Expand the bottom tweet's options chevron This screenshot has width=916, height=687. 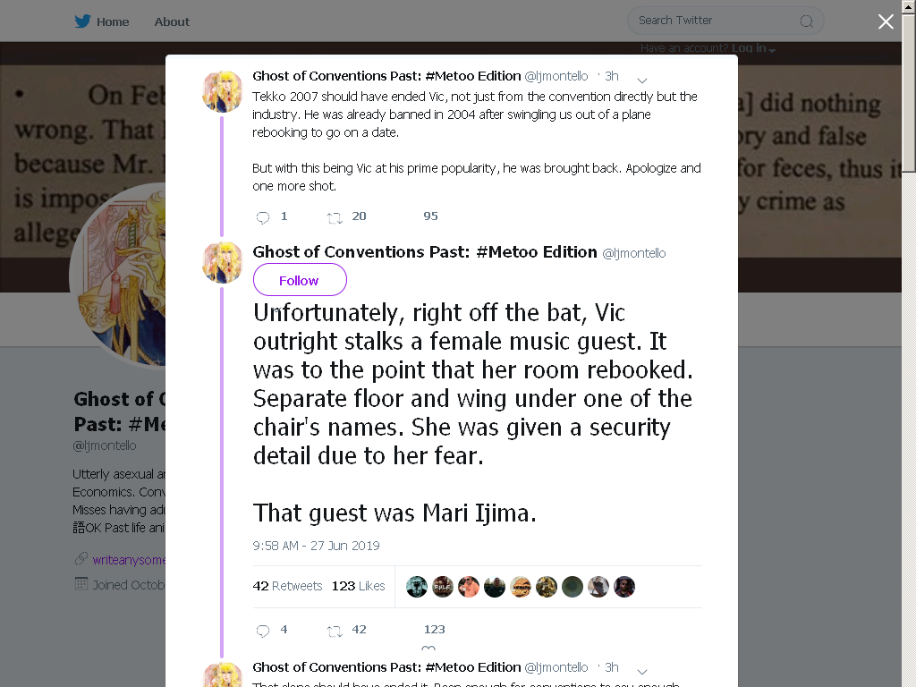642,671
